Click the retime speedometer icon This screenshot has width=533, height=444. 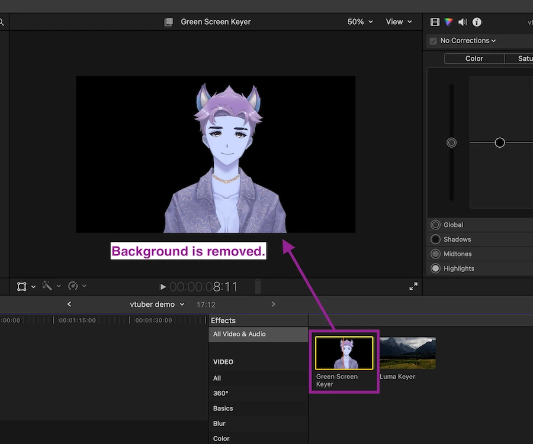tap(73, 286)
